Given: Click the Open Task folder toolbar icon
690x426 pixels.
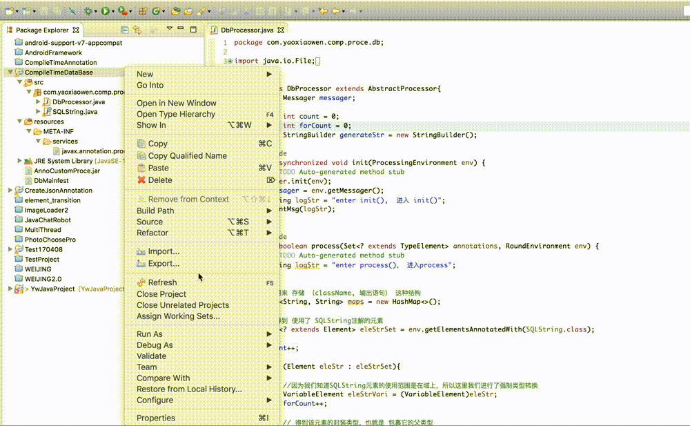Looking at the screenshot, I should tap(188, 11).
